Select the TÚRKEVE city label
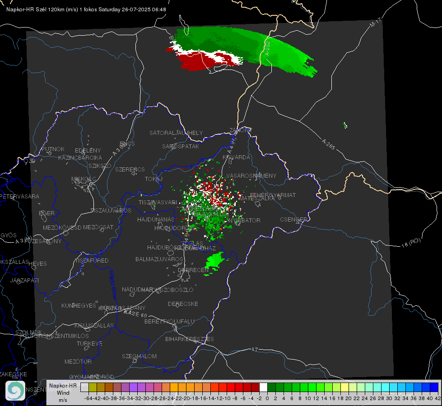Viewport: 442px width, 406px height. pyautogui.click(x=90, y=343)
